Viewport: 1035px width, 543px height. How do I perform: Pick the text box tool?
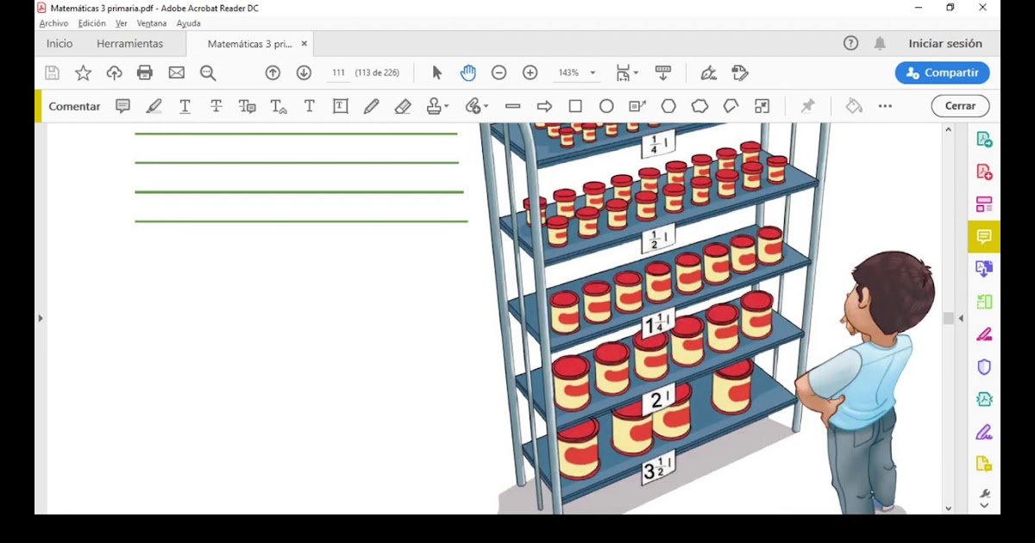coord(341,106)
